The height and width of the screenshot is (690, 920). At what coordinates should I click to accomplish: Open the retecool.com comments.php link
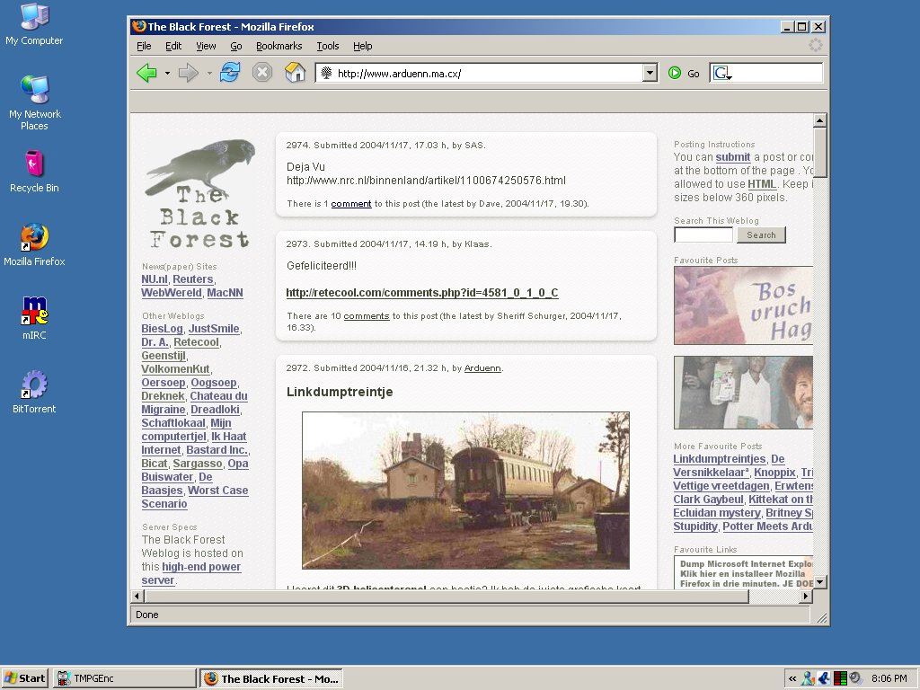coord(422,293)
